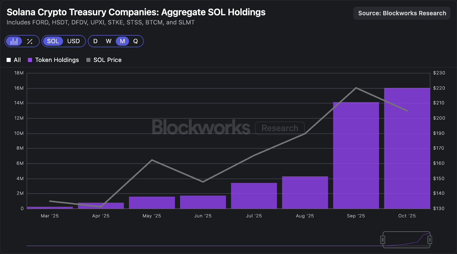Click the Mar '25 holdings bar
This screenshot has width=457, height=254.
pyautogui.click(x=50, y=208)
